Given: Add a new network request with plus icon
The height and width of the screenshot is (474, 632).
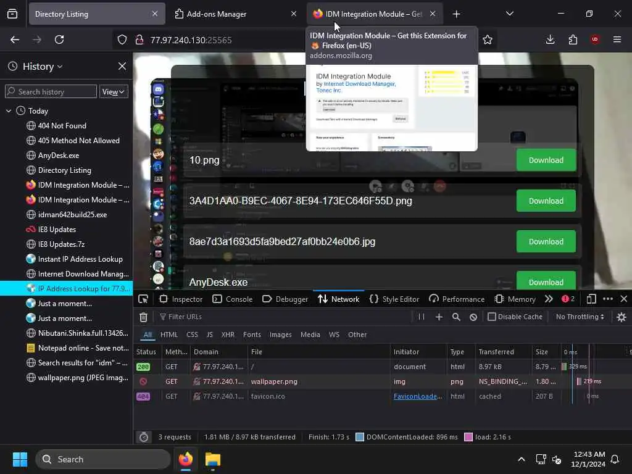Looking at the screenshot, I should tap(439, 317).
